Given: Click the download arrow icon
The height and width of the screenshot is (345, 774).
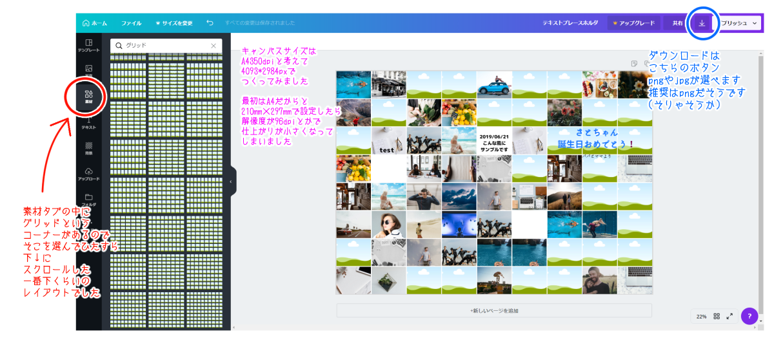Looking at the screenshot, I should [x=702, y=23].
